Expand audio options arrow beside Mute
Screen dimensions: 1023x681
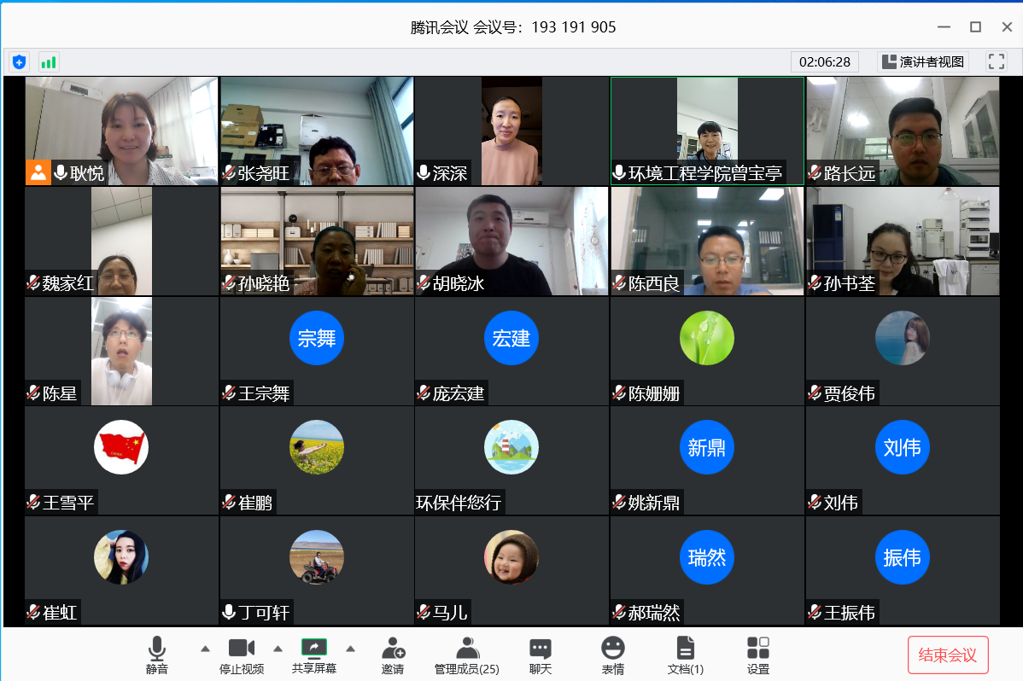click(x=205, y=649)
